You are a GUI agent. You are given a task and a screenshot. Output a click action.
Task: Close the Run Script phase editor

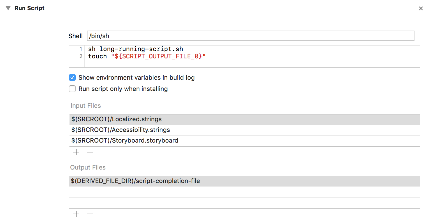tap(421, 8)
